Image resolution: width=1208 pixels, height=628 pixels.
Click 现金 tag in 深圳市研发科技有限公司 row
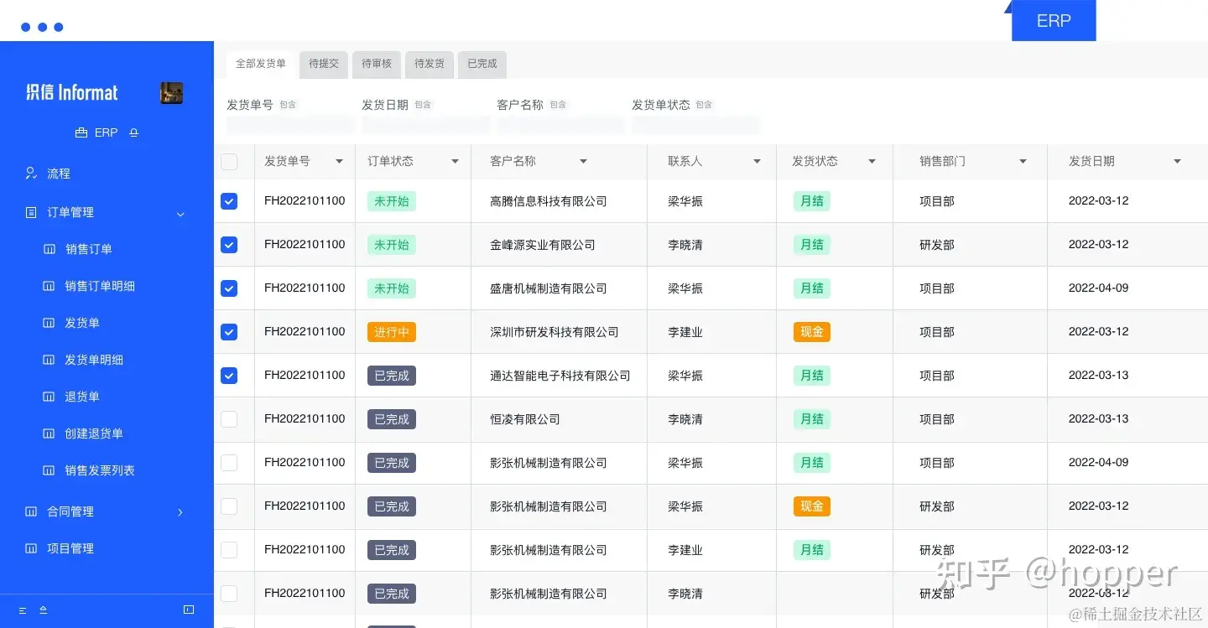coord(812,332)
